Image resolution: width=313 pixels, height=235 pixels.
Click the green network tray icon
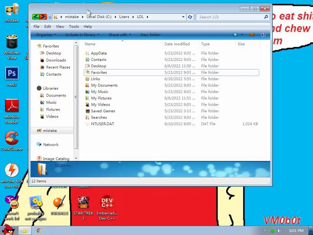coord(272,231)
